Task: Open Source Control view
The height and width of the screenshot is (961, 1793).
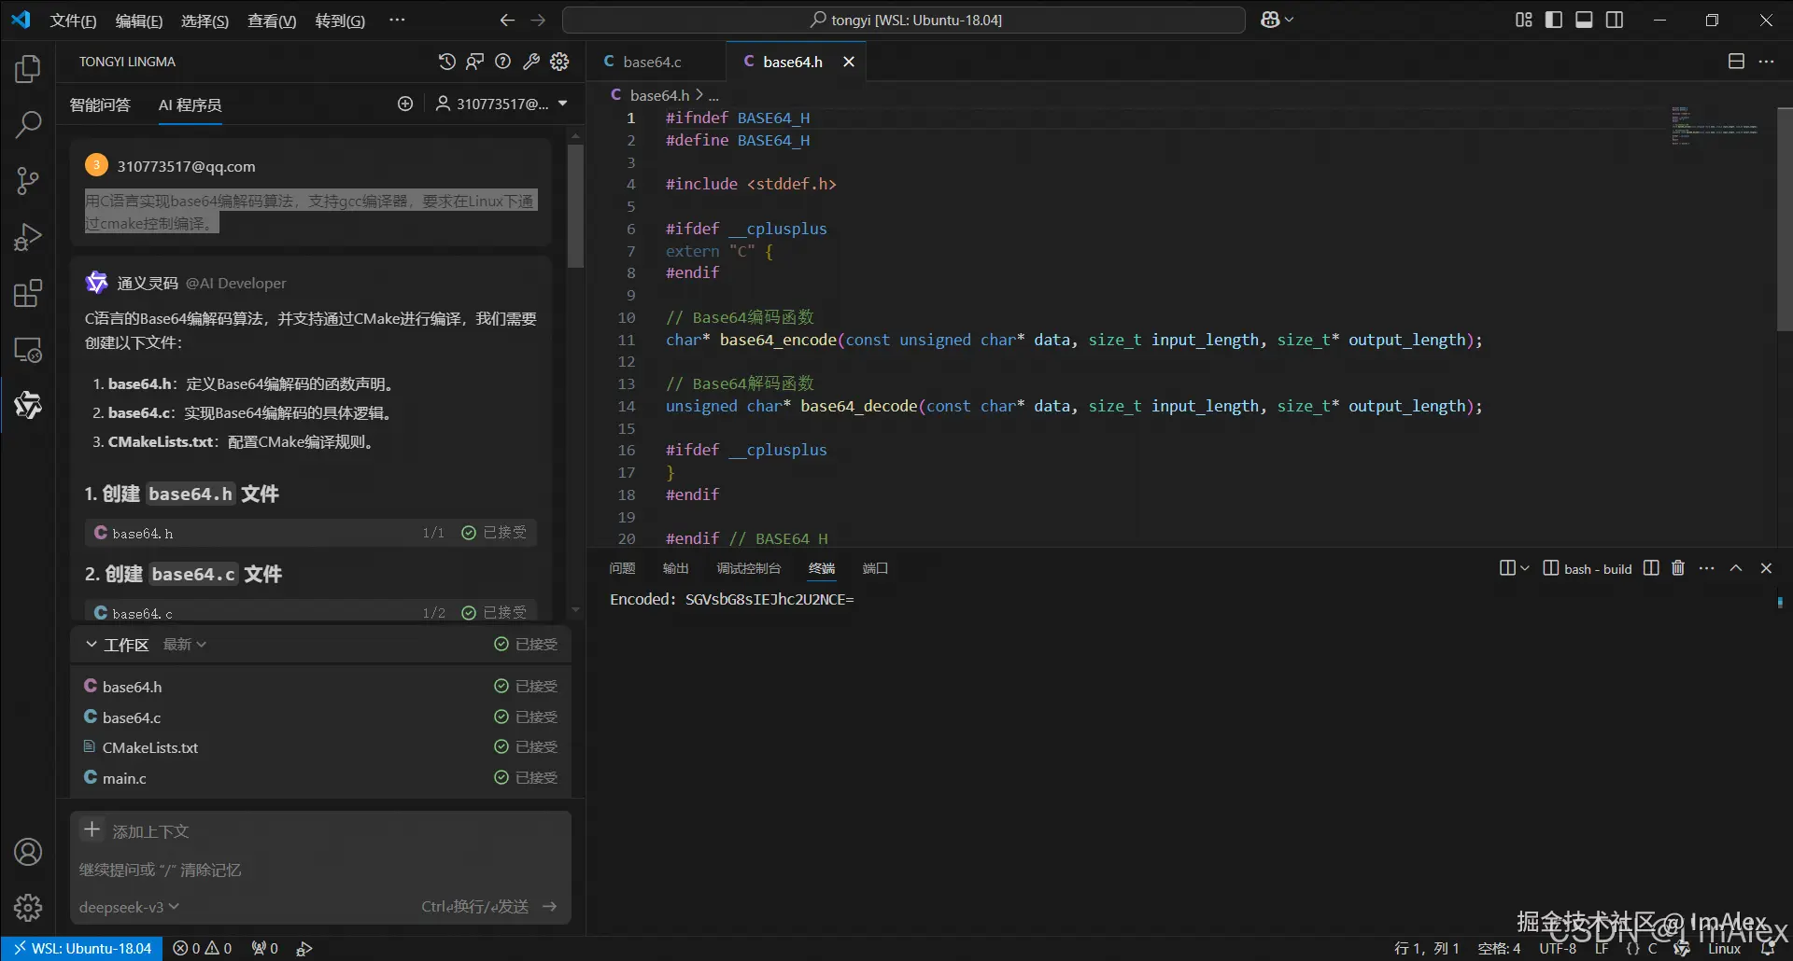Action: coord(28,181)
